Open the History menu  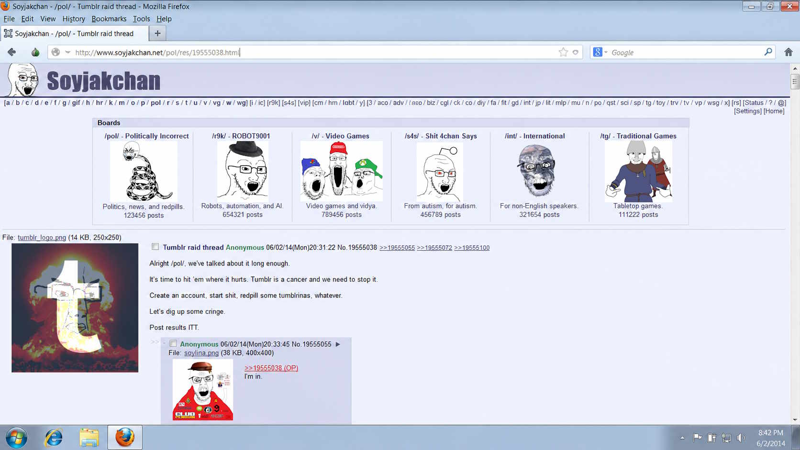point(74,19)
